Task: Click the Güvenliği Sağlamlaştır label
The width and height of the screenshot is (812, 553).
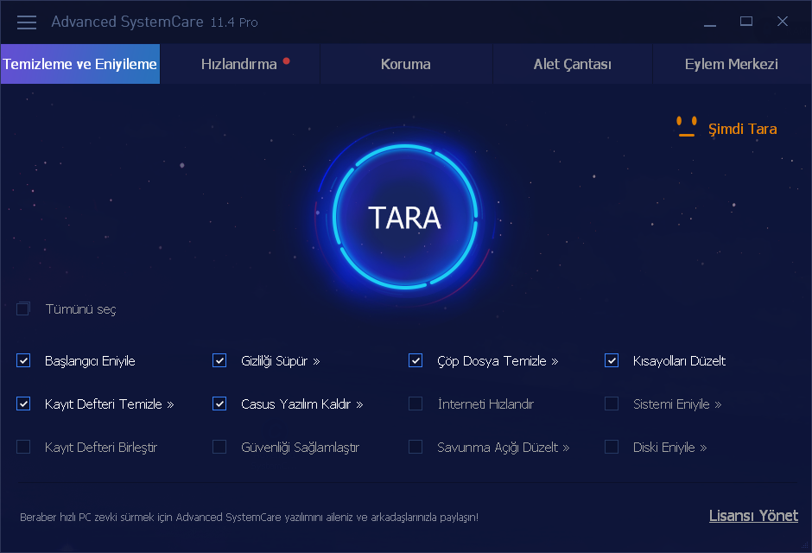Action: [x=300, y=448]
